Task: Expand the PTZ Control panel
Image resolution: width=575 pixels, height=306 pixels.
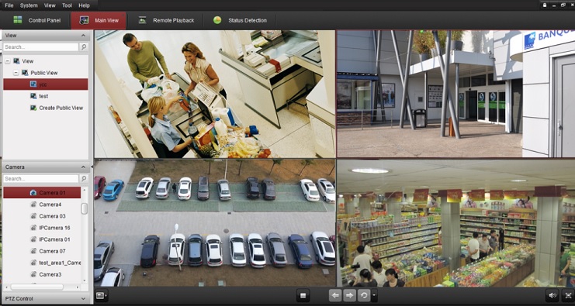Action: [46, 299]
